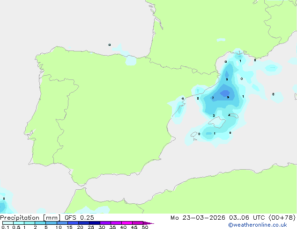Pick the 5–10 mm legend color swatch
This screenshot has width=297, height=229.
tap(51, 223)
